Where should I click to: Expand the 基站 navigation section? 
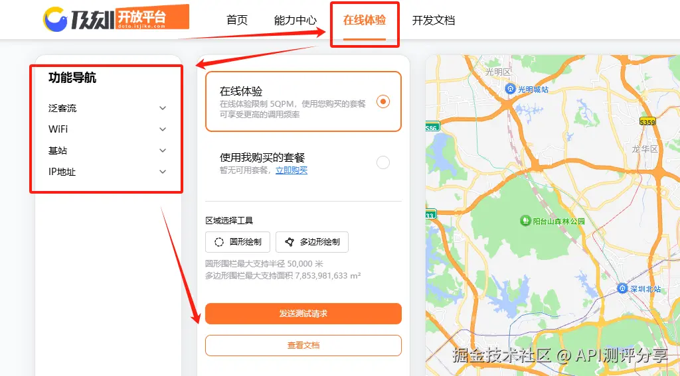(x=107, y=151)
